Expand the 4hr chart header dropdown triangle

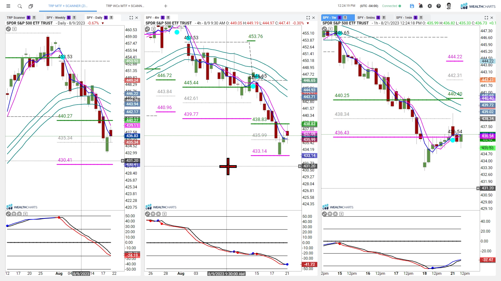coord(308,23)
